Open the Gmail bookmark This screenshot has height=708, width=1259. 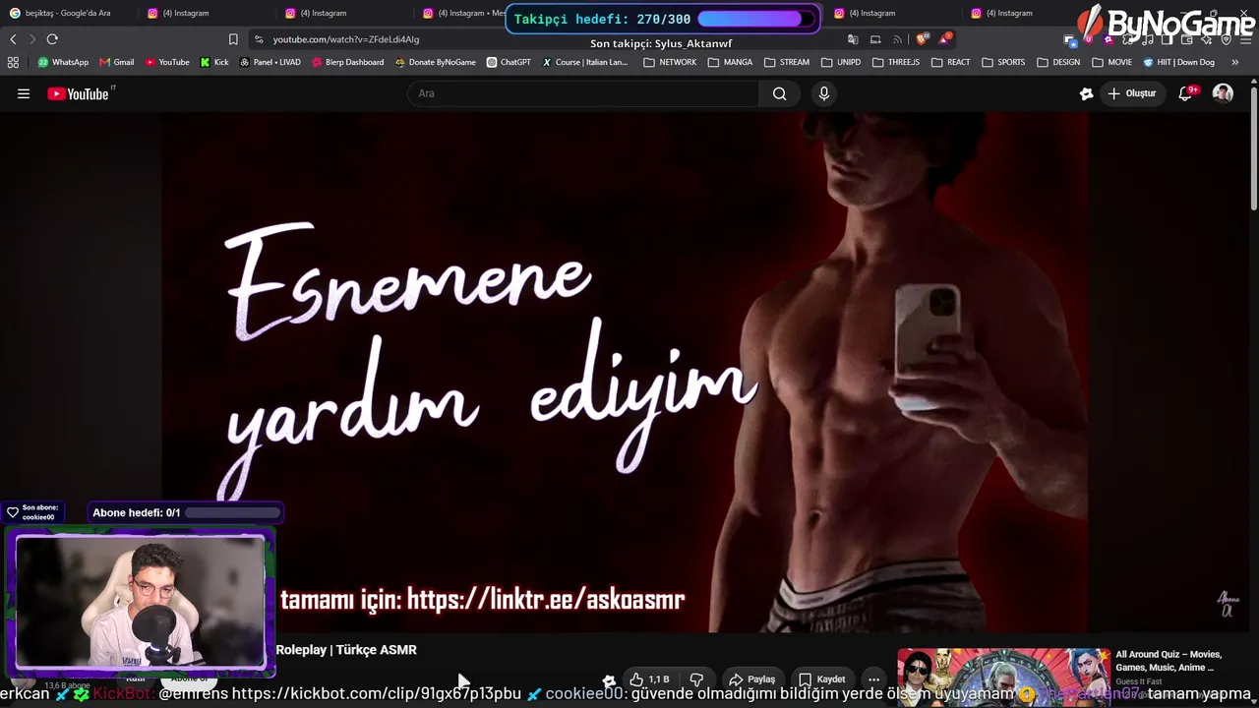[117, 62]
